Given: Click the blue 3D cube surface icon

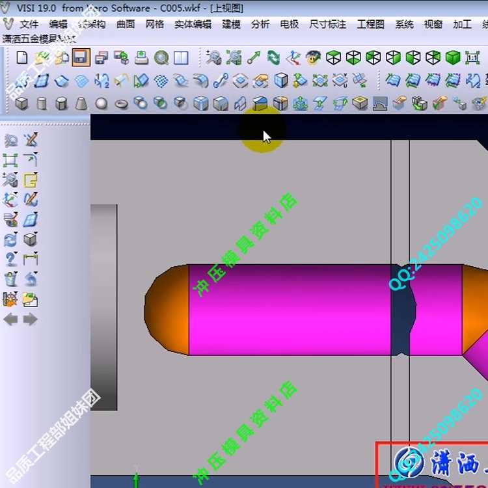Looking at the screenshot, I should (x=280, y=81).
